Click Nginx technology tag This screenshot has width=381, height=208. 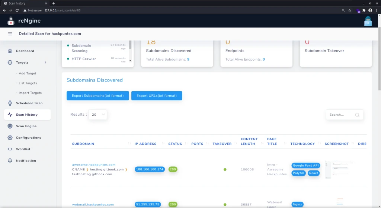pos(297,204)
